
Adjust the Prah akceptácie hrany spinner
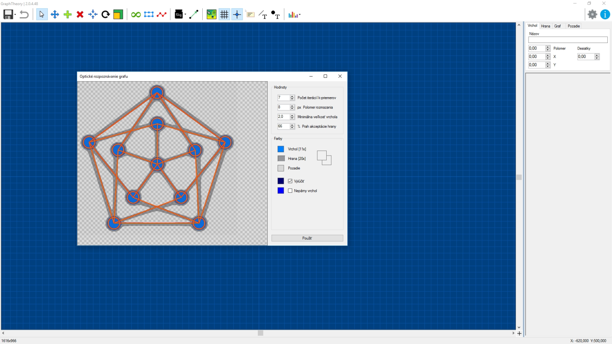(x=292, y=126)
